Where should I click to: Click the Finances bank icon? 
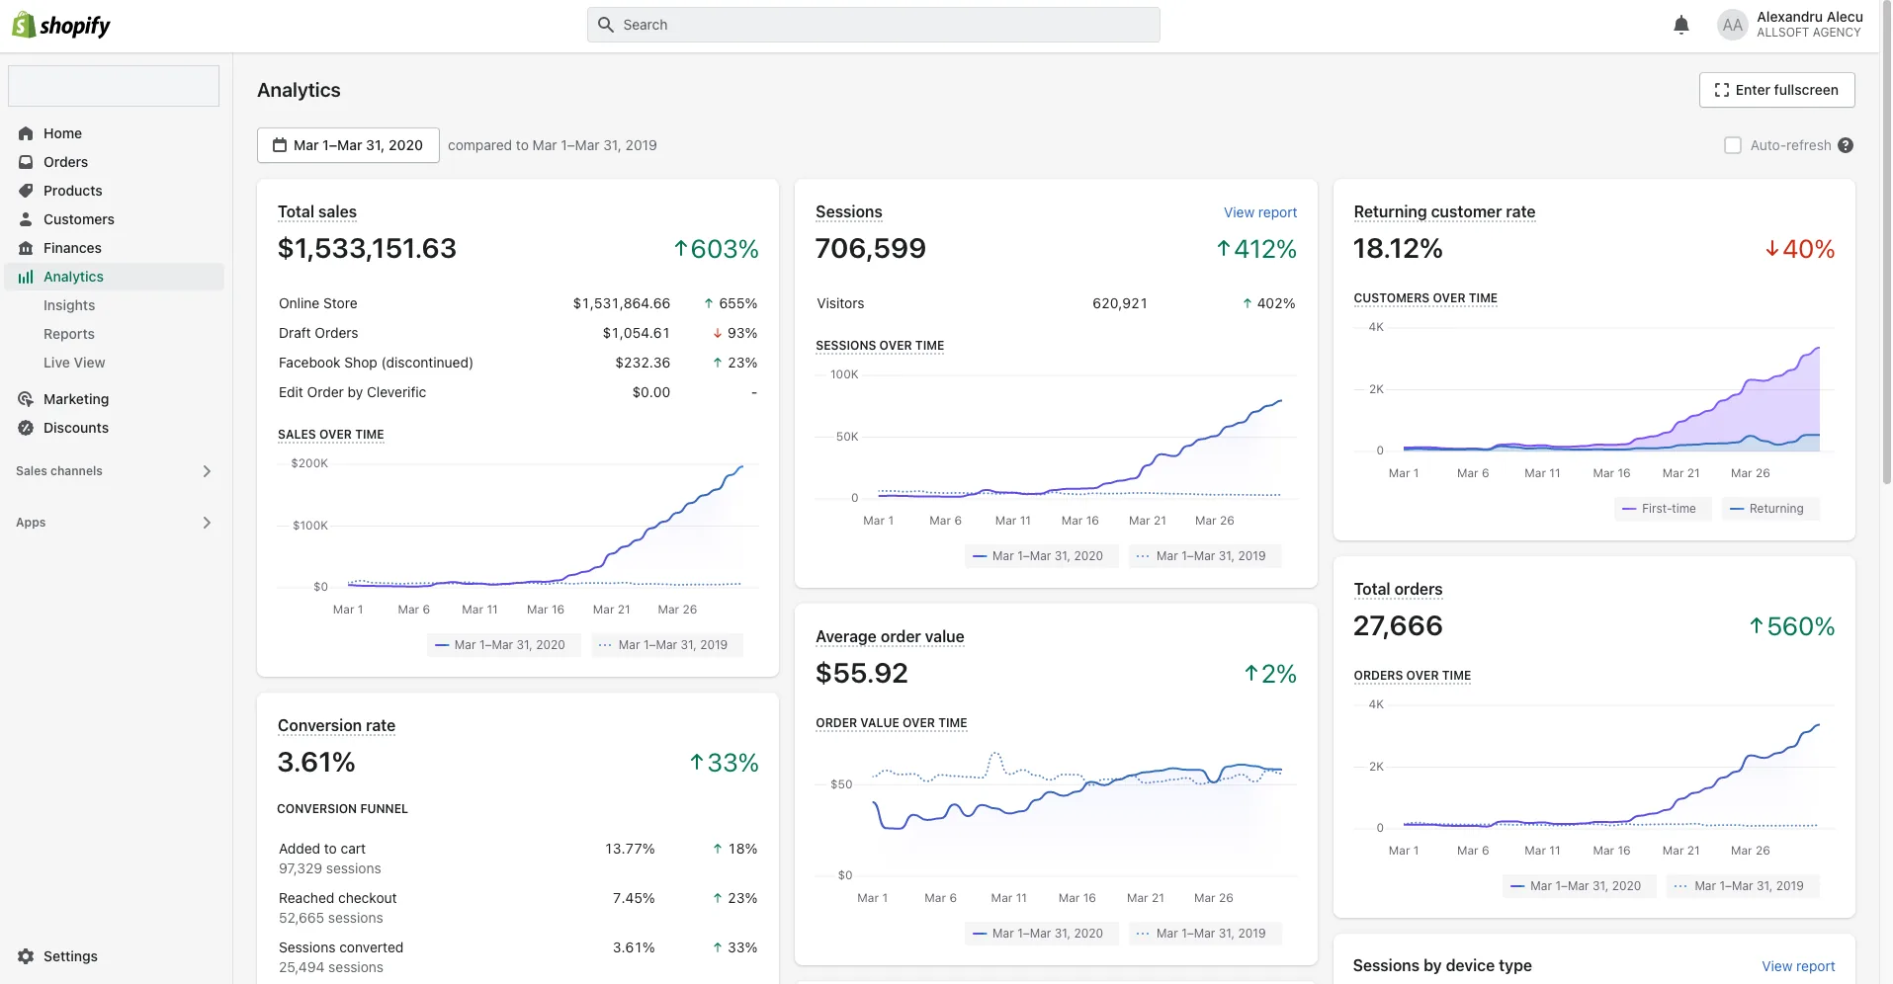click(x=26, y=248)
